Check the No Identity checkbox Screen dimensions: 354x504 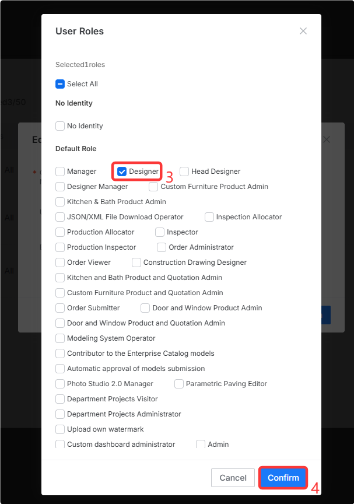click(x=60, y=126)
